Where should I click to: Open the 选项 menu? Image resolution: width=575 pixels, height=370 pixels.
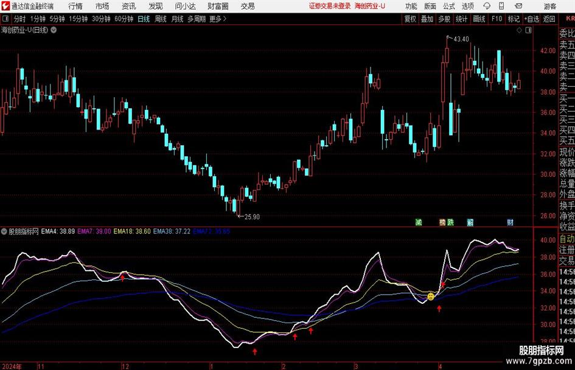point(467,6)
